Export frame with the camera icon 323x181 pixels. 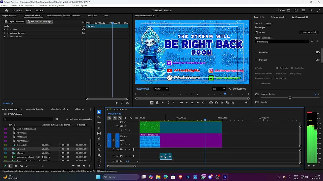tap(222, 103)
